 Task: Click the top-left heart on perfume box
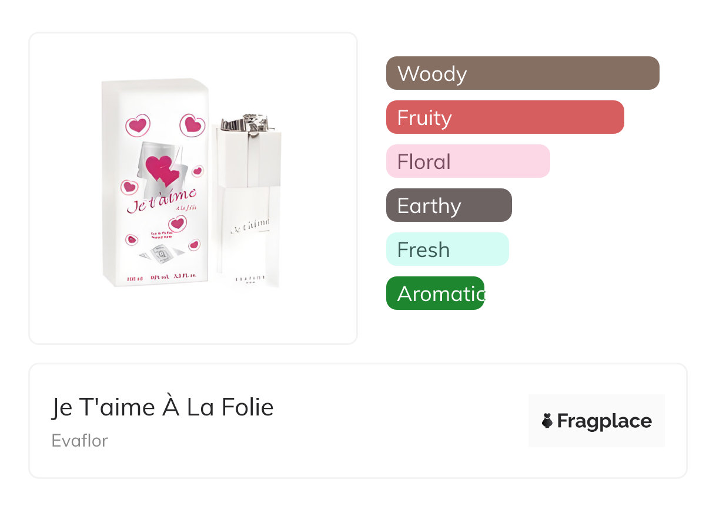[x=138, y=125]
